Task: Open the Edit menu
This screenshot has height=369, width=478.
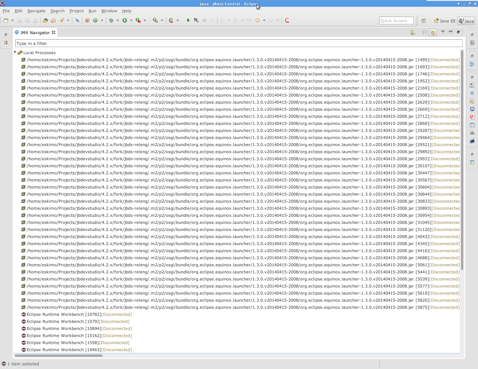Action: pos(18,11)
